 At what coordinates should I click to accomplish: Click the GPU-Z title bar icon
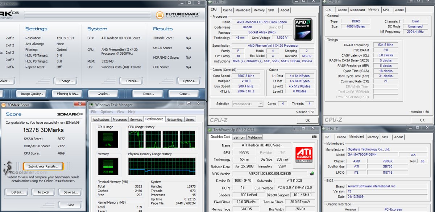[x=211, y=129]
